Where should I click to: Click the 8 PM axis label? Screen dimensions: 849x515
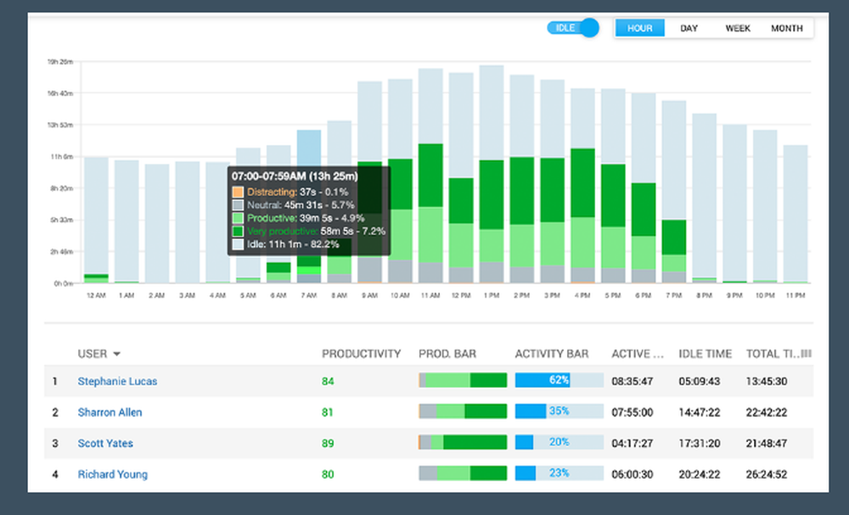pyautogui.click(x=704, y=295)
